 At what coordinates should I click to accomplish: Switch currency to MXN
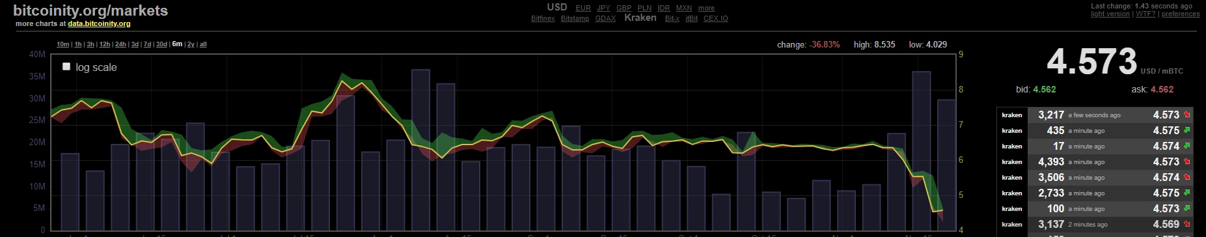[x=684, y=8]
